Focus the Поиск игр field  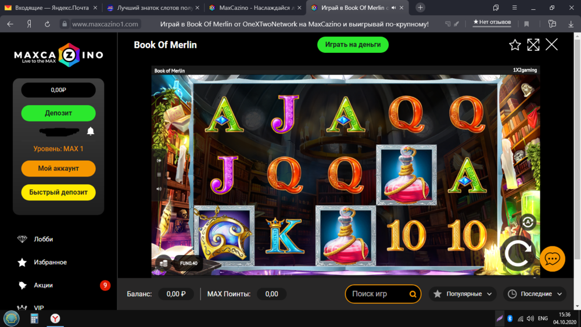pos(378,294)
